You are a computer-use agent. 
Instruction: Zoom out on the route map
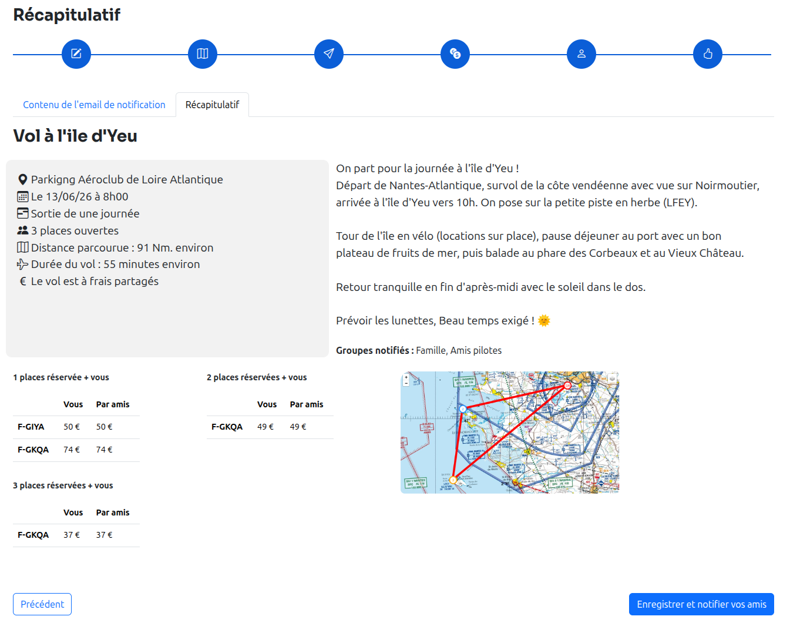(x=406, y=383)
